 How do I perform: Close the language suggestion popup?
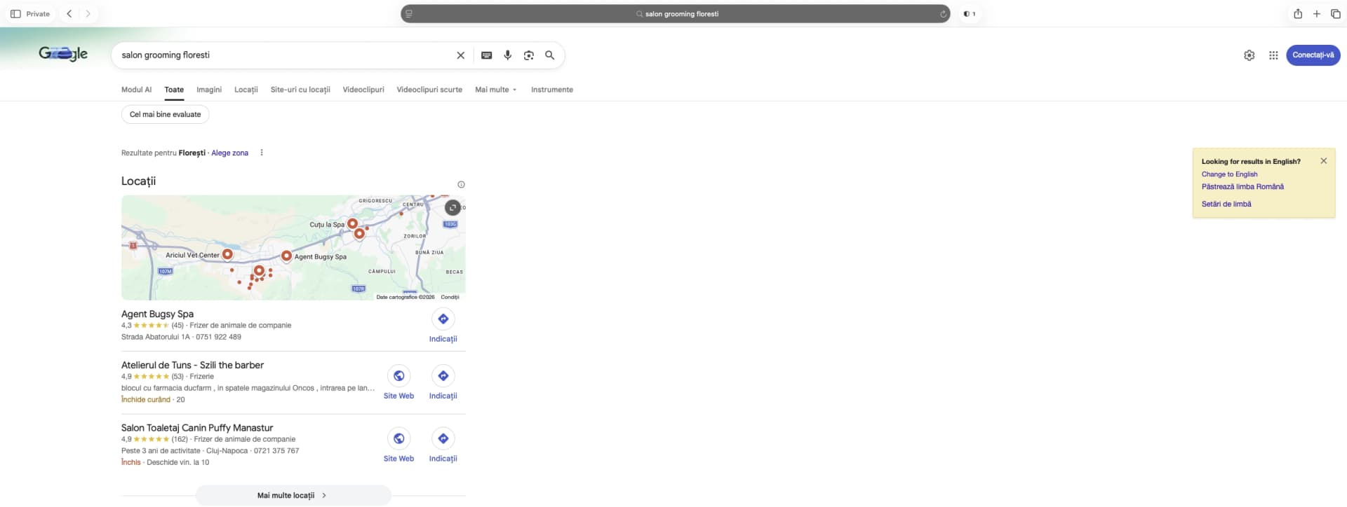(x=1323, y=161)
